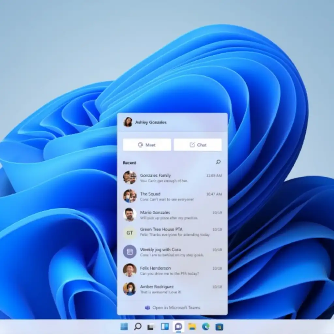Image resolution: width=334 pixels, height=334 pixels.
Task: Open Green Tree House PTA chat
Action: coord(172,232)
